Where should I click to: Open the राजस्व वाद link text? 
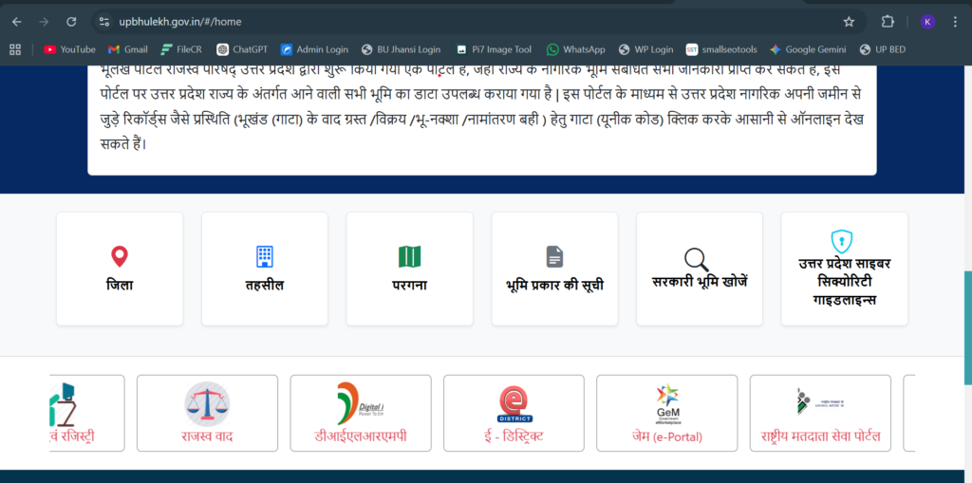(207, 437)
